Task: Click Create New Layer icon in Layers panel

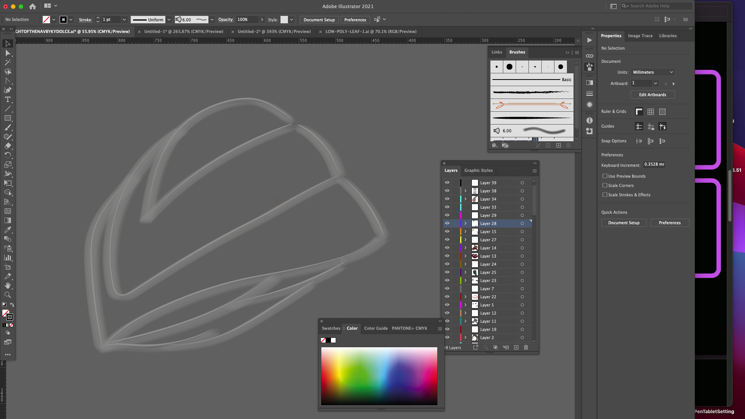Action: [x=516, y=347]
